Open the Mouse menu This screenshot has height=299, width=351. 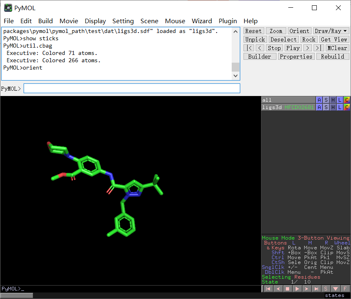175,21
